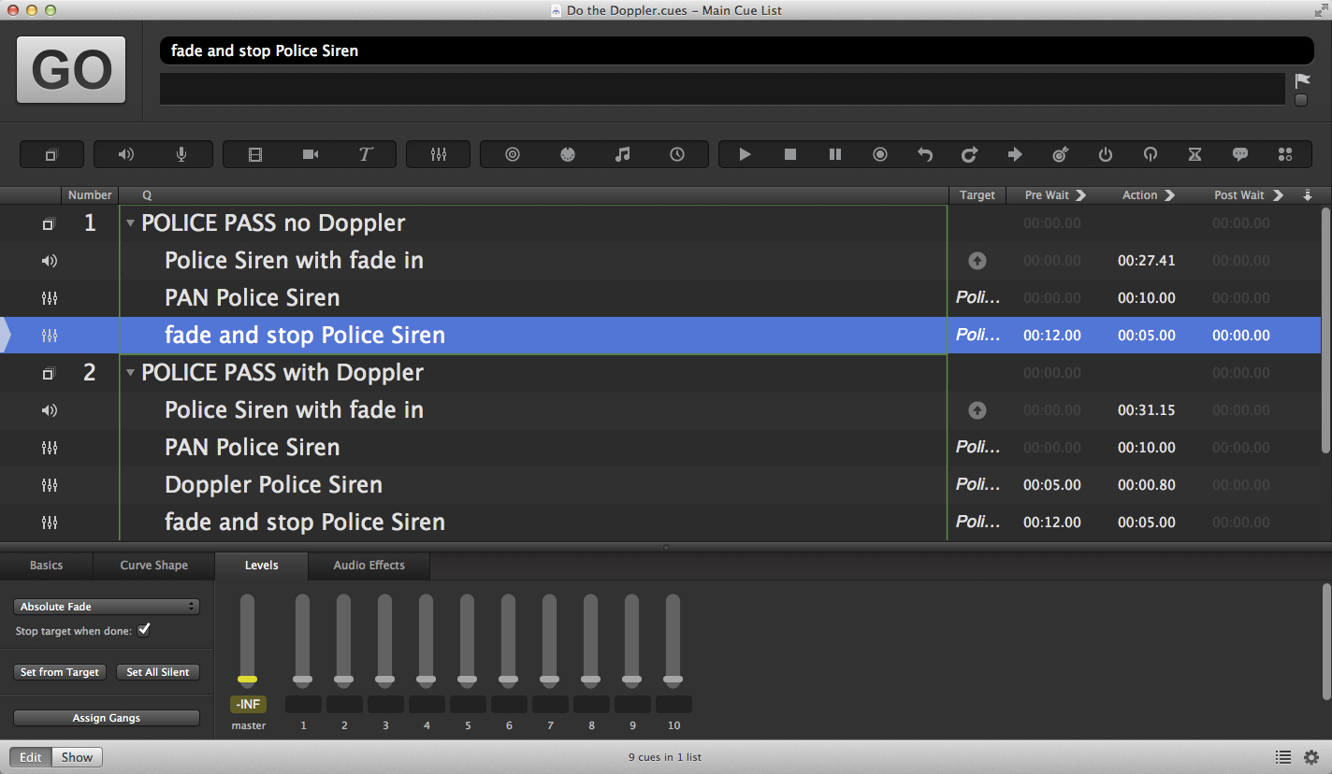Add a Video cue using filmstrip icon

tap(255, 154)
